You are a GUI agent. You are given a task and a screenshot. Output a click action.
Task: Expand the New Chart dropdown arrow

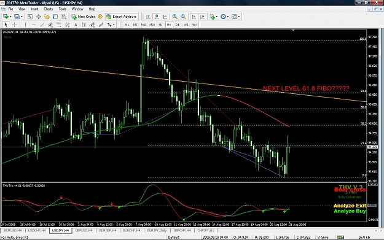click(x=10, y=17)
